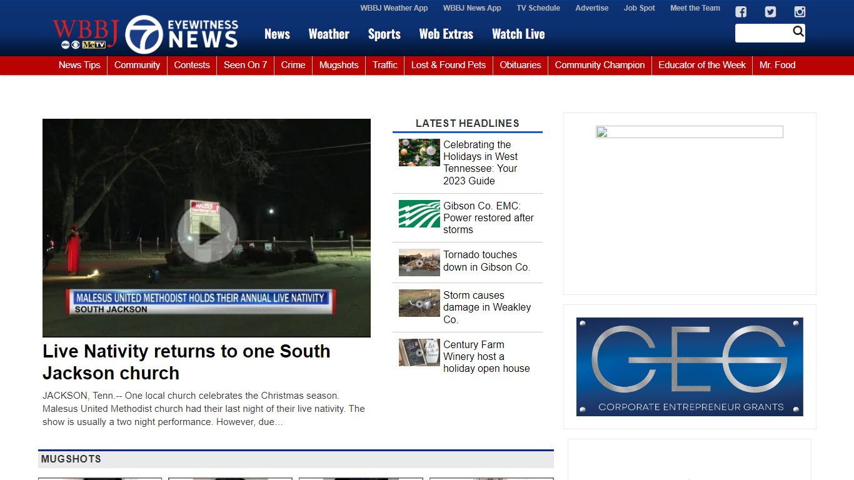Open the CEG Corporate Entrepreneur Grants ad

[x=690, y=367]
